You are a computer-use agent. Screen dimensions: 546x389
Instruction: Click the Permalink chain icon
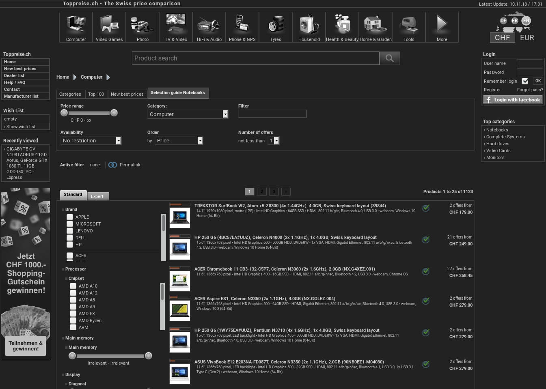click(112, 165)
